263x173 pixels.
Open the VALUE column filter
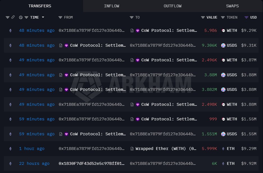pyautogui.click(x=203, y=17)
